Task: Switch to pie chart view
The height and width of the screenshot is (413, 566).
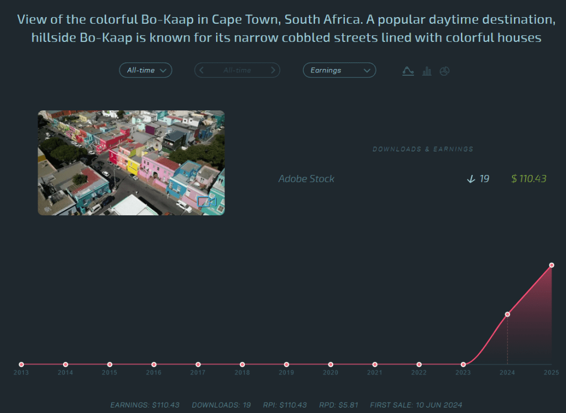Action: click(444, 71)
